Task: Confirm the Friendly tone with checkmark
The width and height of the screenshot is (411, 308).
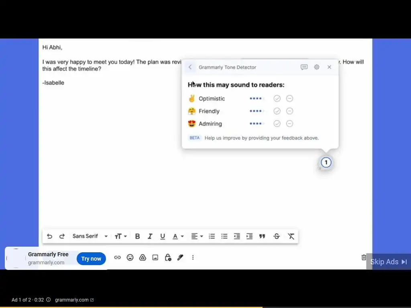Action: pos(277,111)
